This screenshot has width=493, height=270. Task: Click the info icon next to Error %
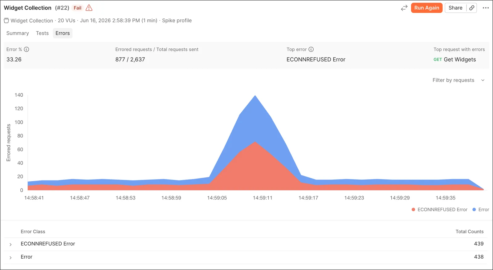[x=26, y=49]
